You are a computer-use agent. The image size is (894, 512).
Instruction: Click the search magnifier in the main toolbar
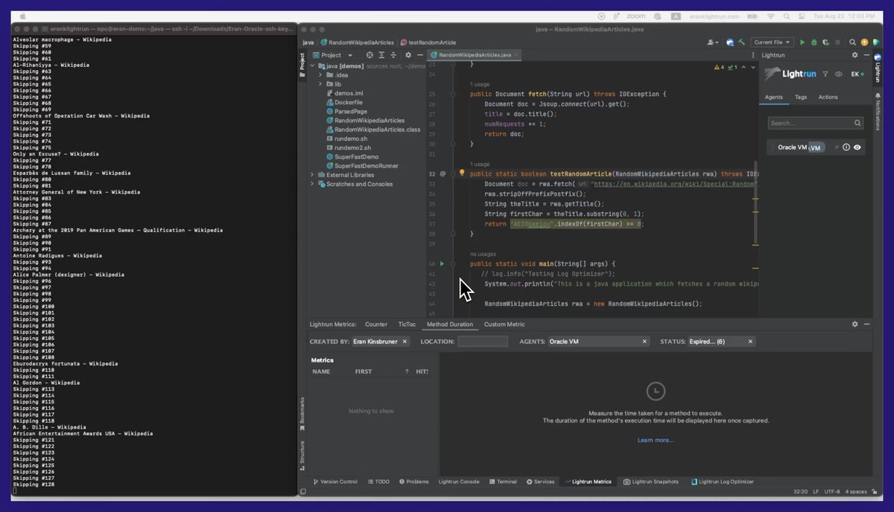[x=853, y=42]
